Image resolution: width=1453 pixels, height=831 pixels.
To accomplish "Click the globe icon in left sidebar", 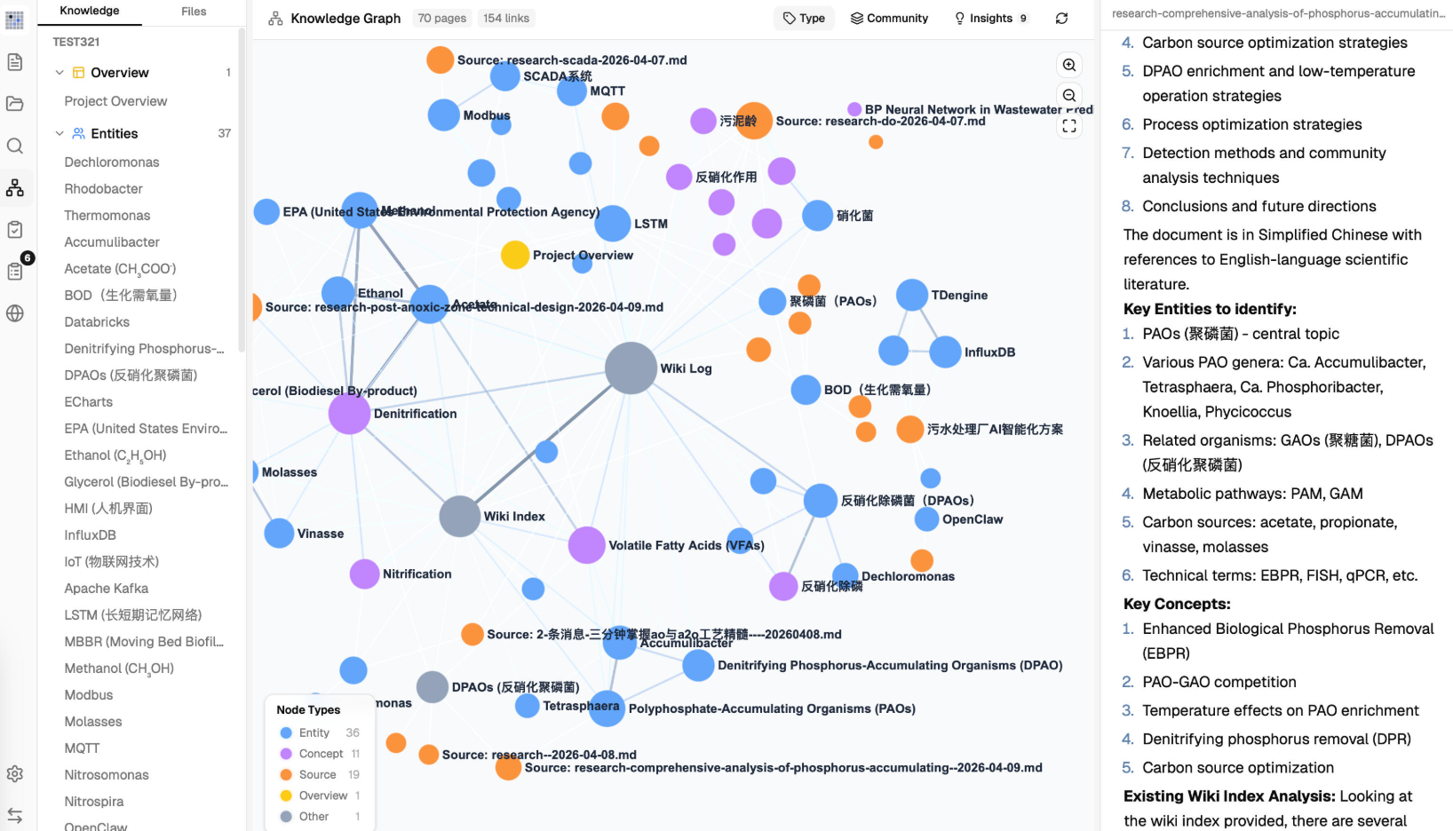I will click(x=15, y=313).
